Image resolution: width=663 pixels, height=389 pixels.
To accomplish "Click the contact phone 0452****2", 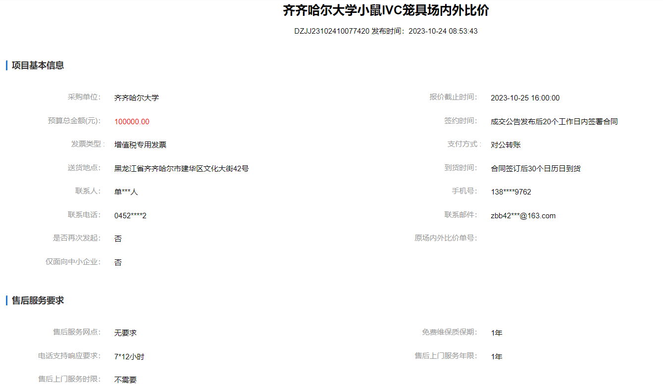I will click(130, 216).
